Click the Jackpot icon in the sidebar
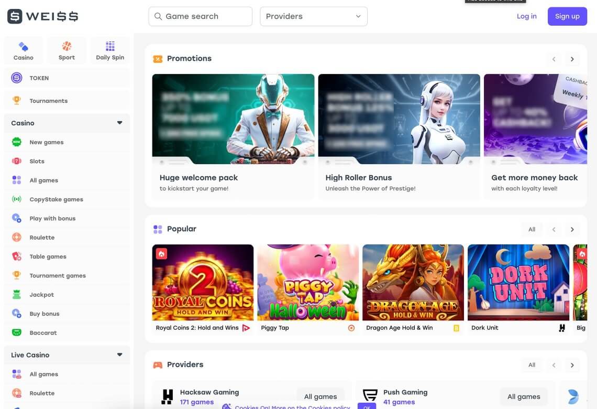The width and height of the screenshot is (597, 409). pos(16,295)
